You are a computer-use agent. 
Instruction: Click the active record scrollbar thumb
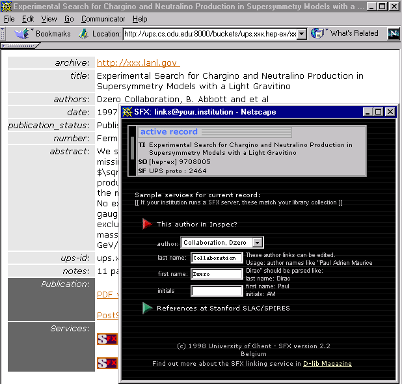(x=132, y=148)
